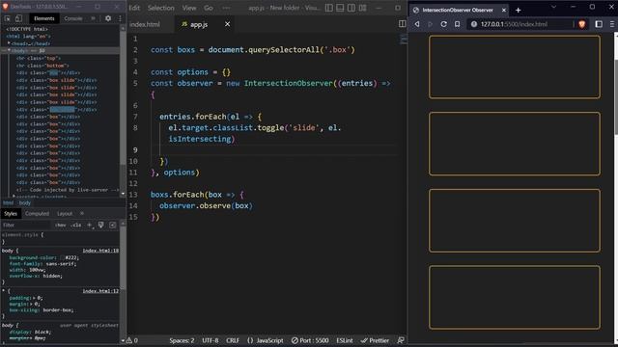Screen dimensions: 618x347
Task: Change encoding via UTF-8 status item
Action: coord(211,340)
